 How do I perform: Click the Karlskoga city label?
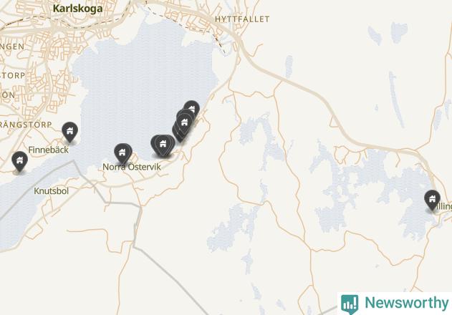pyautogui.click(x=77, y=9)
